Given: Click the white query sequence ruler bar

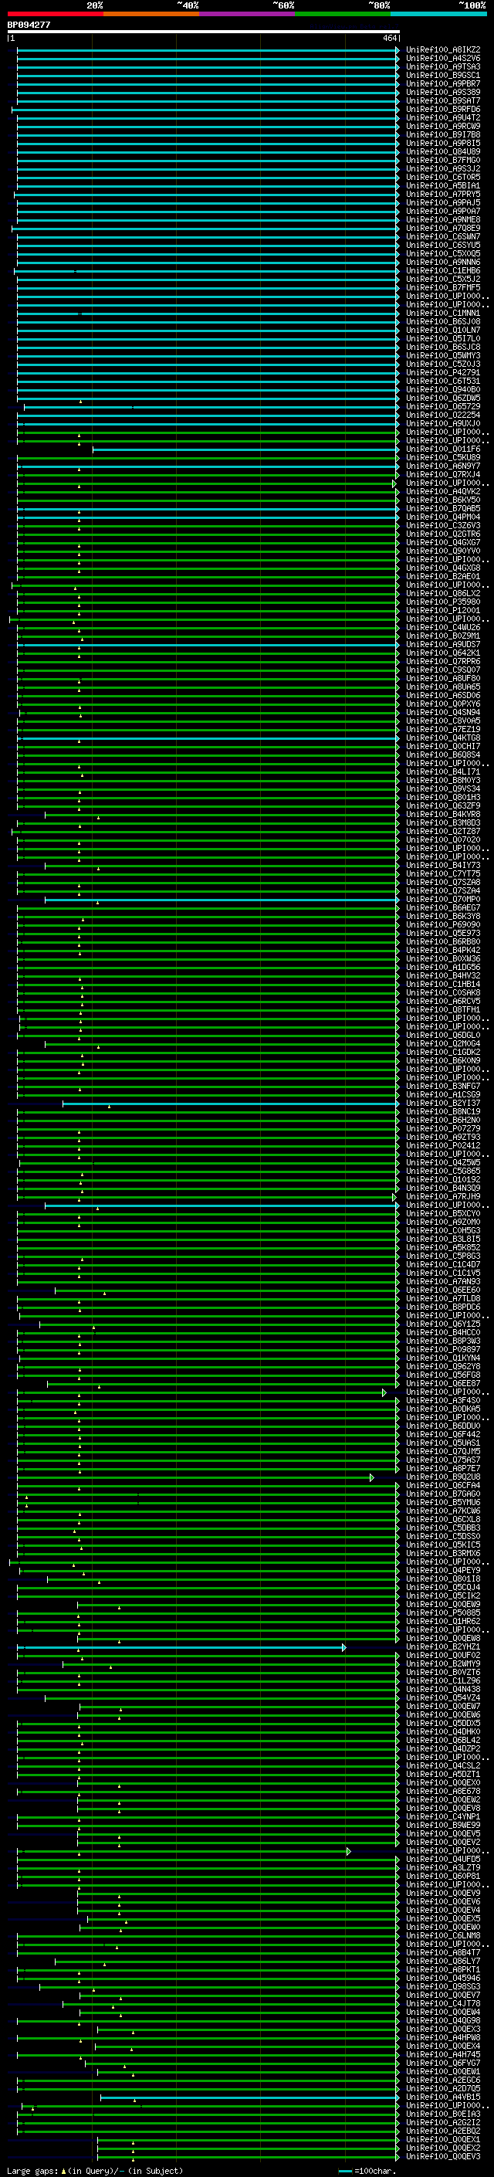Looking at the screenshot, I should pos(204,32).
